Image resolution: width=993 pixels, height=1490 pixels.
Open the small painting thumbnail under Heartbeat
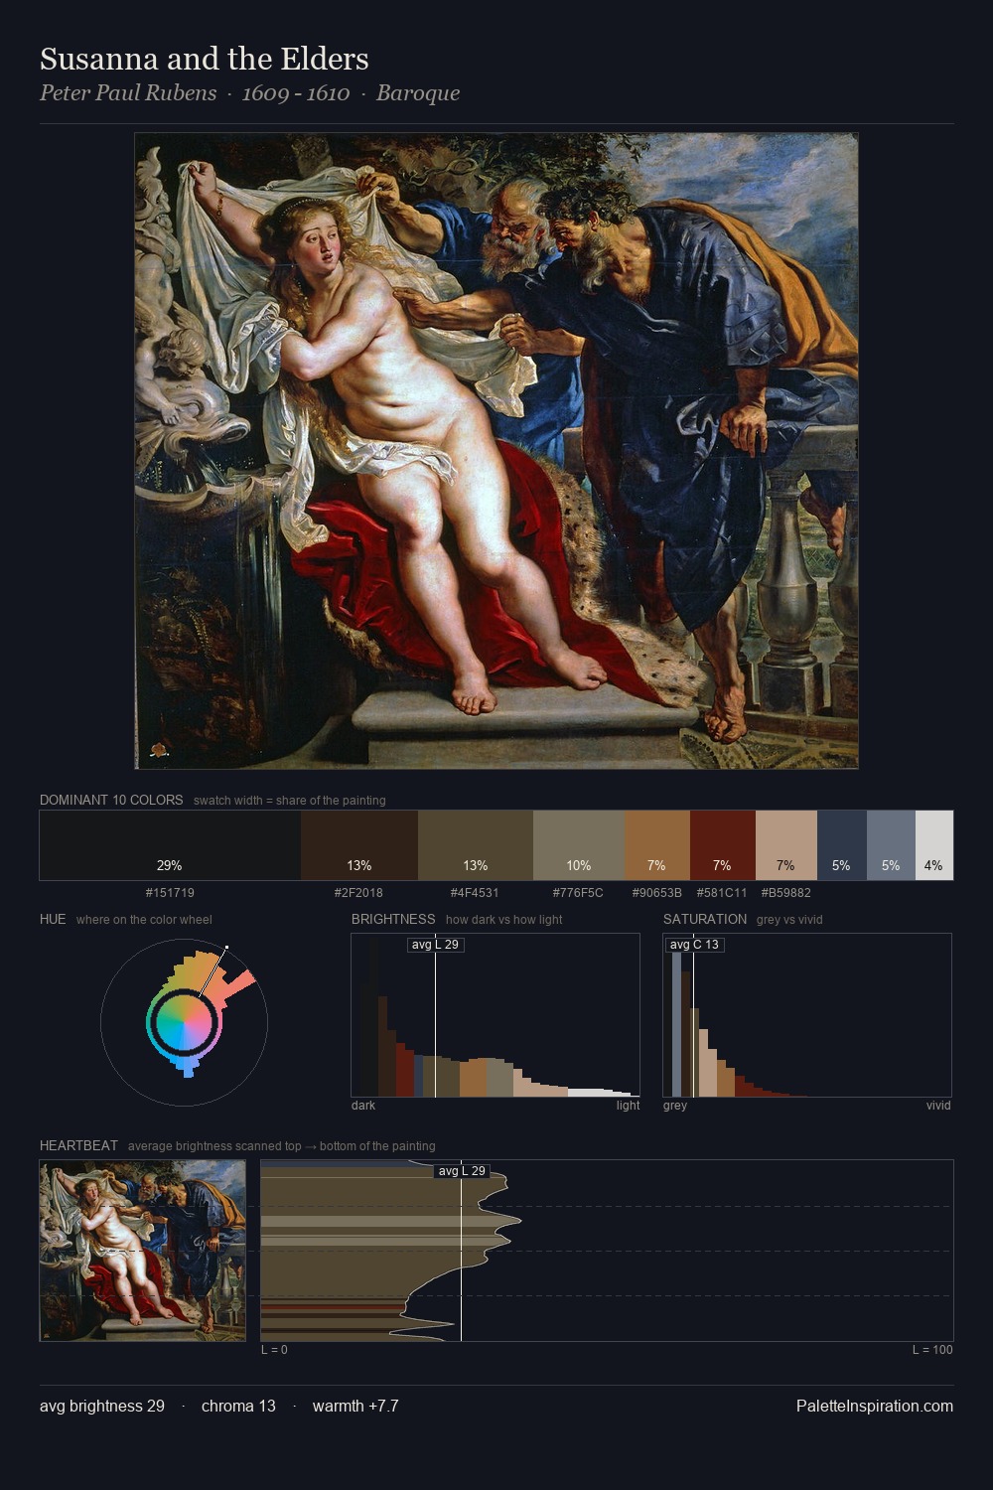pyautogui.click(x=143, y=1251)
